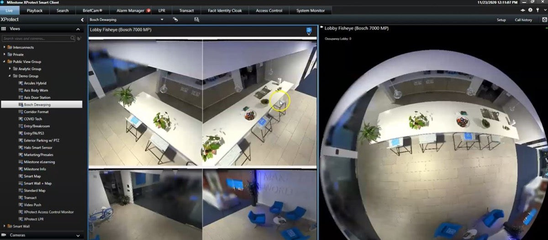The image size is (548, 240).
Task: Click the reload view icon in toolbar
Action: 175,20
